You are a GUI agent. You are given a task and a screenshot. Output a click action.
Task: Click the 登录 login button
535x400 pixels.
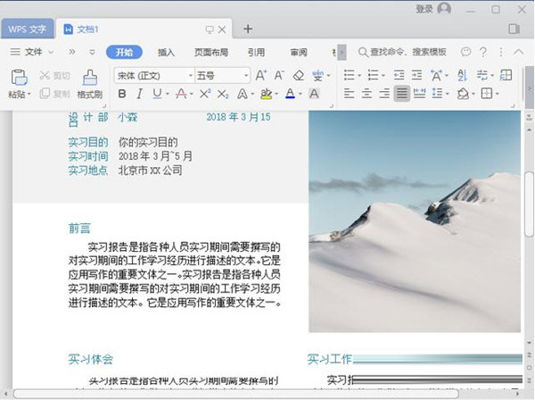(424, 9)
